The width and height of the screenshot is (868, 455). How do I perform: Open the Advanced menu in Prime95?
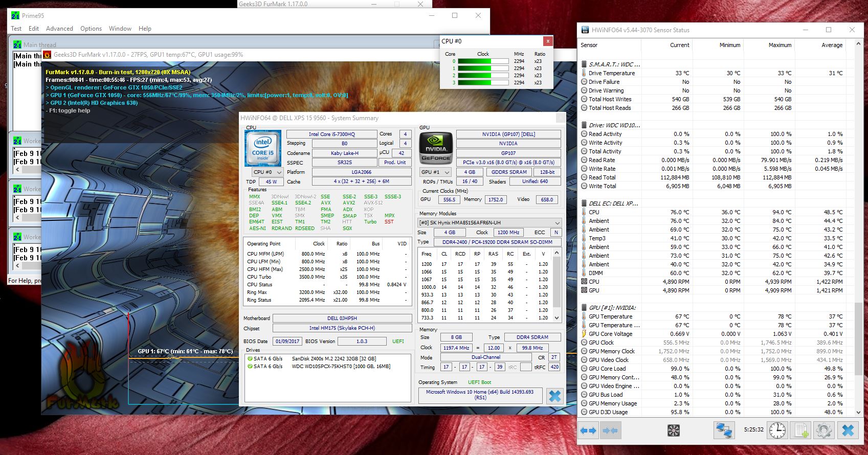pyautogui.click(x=59, y=29)
